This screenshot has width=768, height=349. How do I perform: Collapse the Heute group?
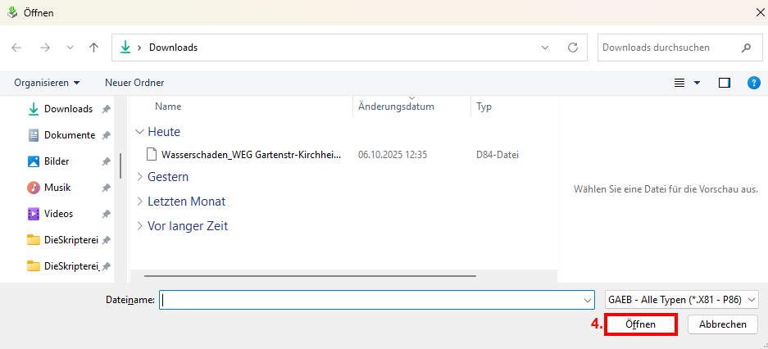pyautogui.click(x=140, y=132)
